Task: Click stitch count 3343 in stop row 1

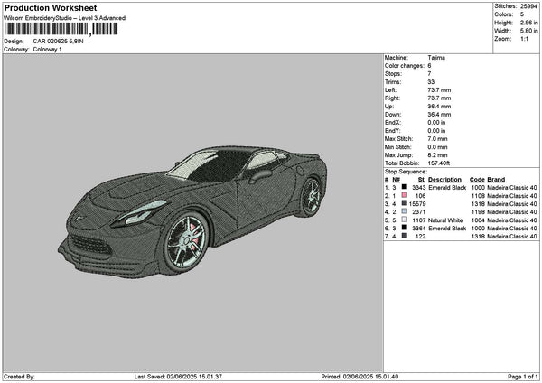Action: tap(419, 188)
